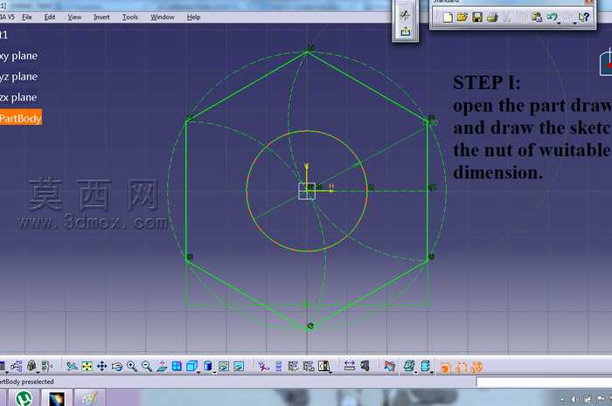Viewport: 612px width, 406px height.
Task: Expand flyout arrow left of Measure Between
Action: pyautogui.click(x=330, y=373)
